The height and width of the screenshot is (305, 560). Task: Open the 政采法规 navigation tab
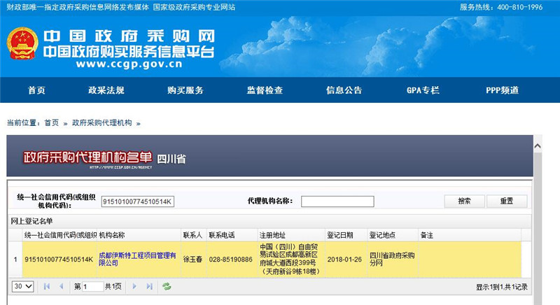click(106, 90)
